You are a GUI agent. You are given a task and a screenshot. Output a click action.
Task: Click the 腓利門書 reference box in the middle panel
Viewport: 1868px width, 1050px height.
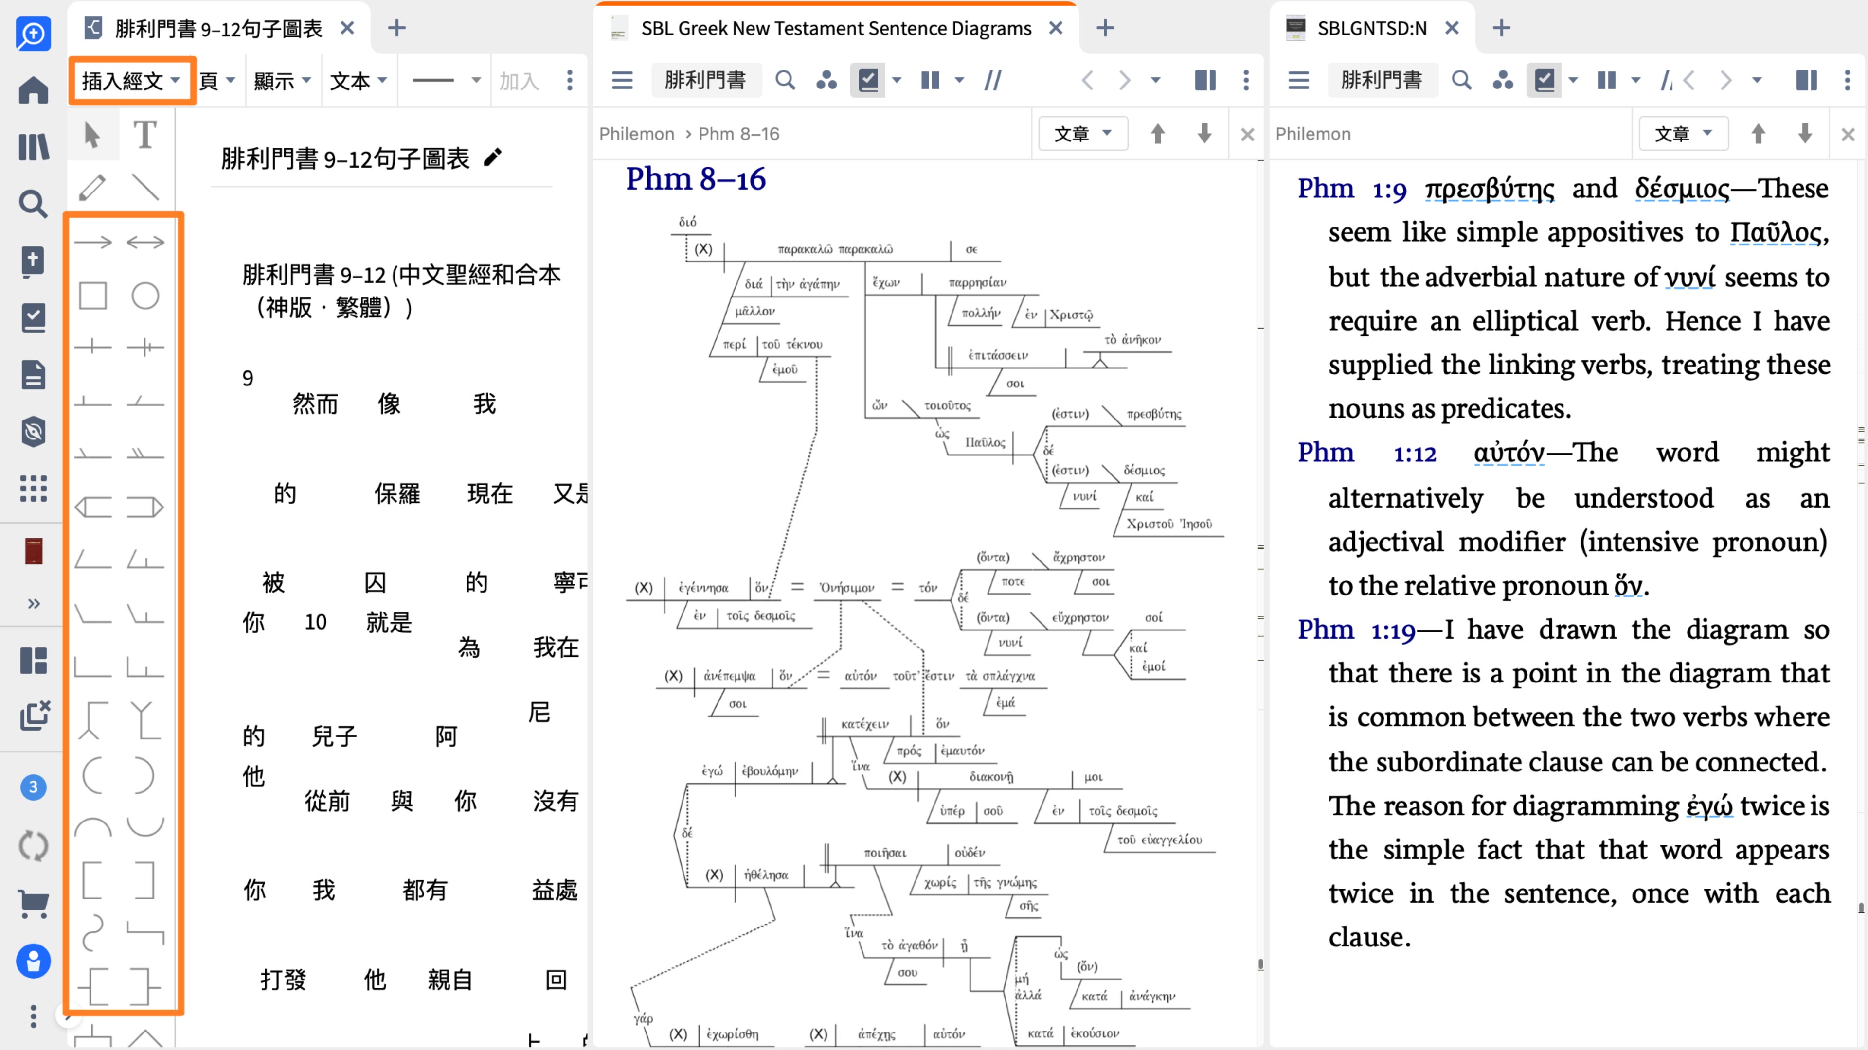[705, 80]
